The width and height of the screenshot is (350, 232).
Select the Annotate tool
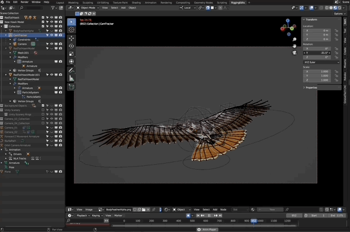71,70
